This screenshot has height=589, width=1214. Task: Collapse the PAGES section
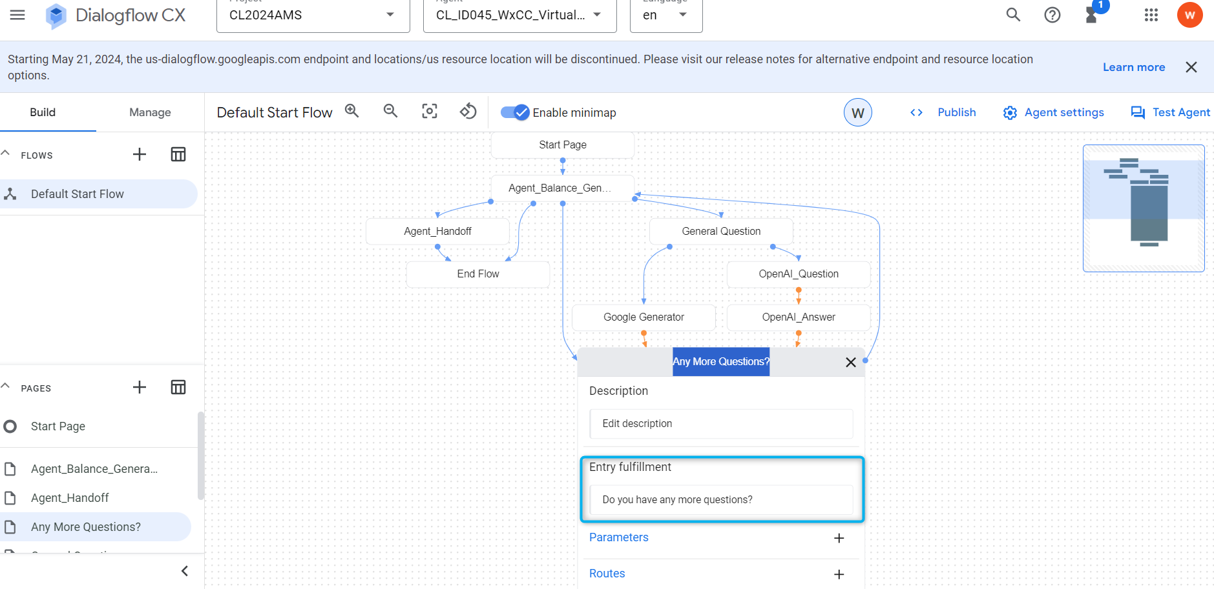tap(6, 386)
